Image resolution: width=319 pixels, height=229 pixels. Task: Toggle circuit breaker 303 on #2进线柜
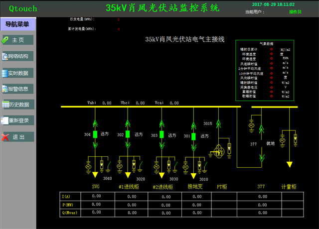coord(161,134)
